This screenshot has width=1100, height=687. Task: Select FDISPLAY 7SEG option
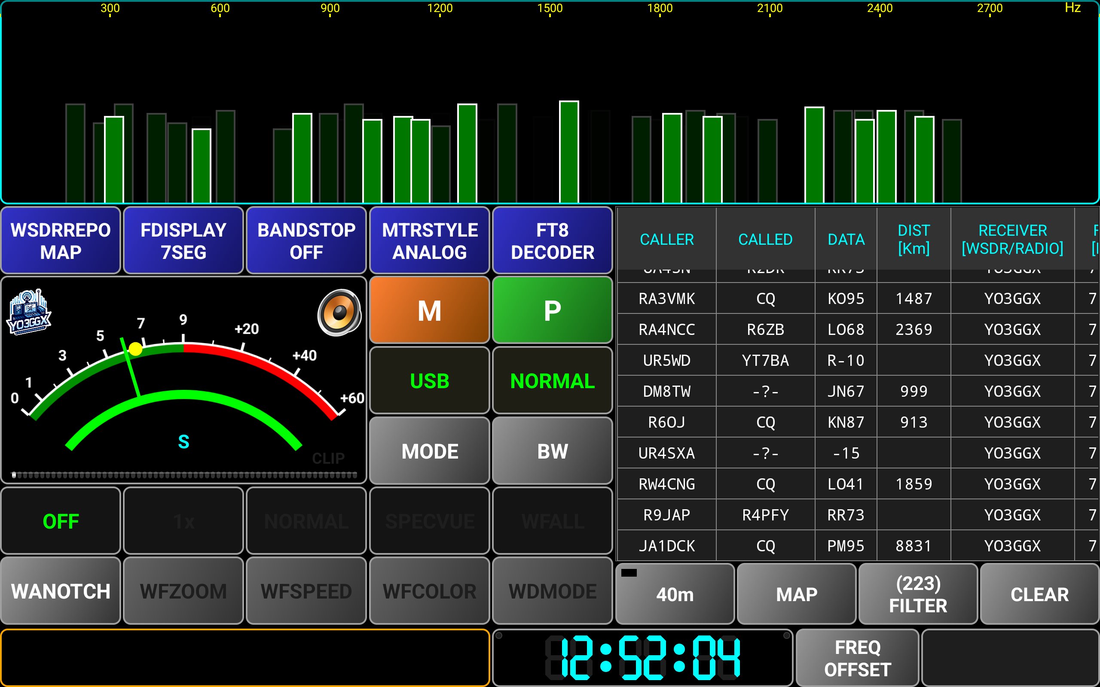click(183, 241)
